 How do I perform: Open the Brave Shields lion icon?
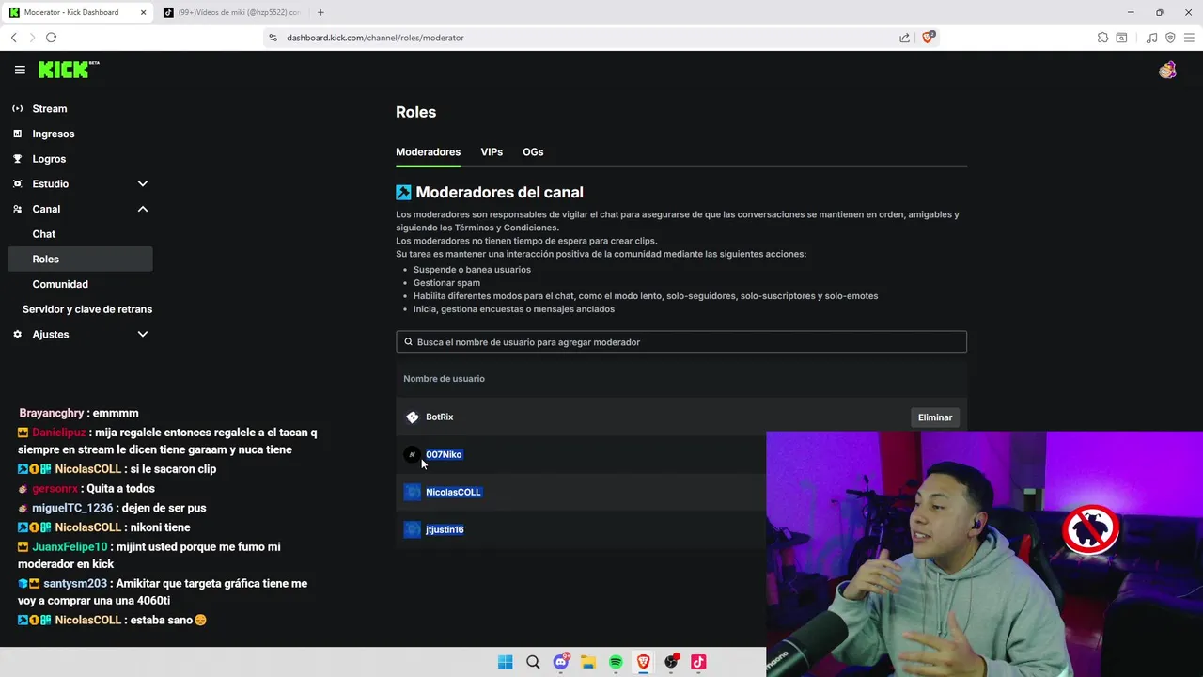929,37
